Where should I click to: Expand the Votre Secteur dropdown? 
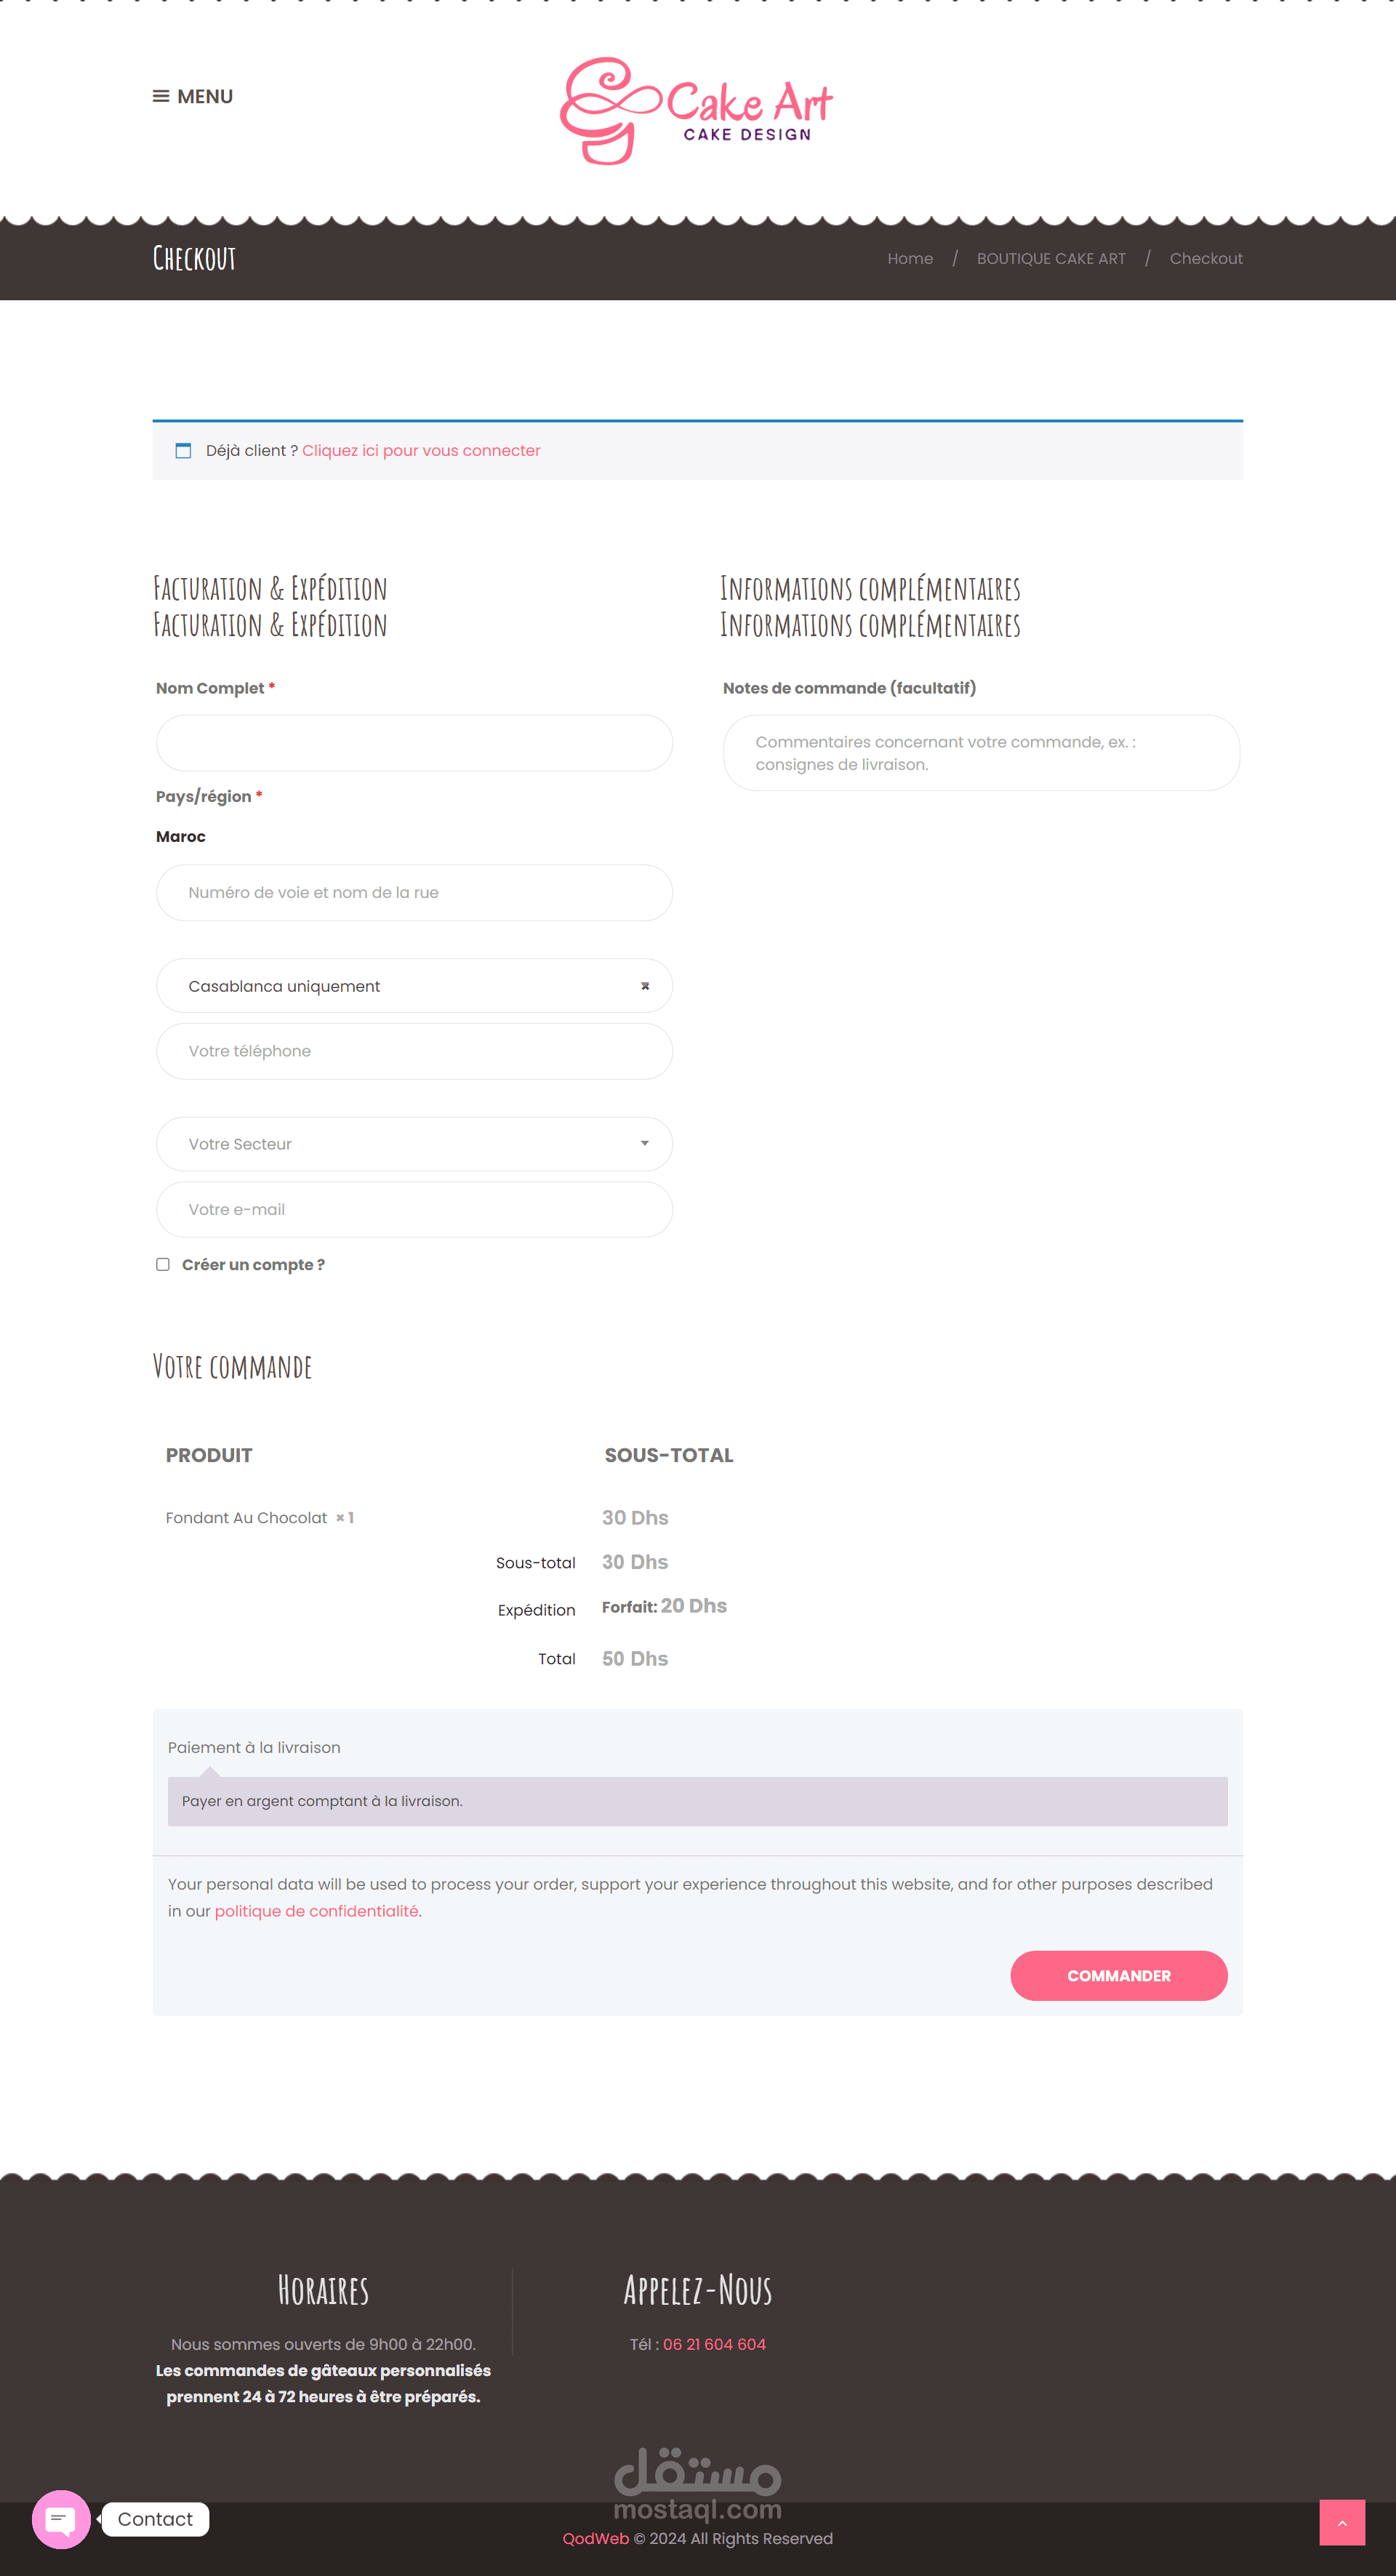click(414, 1144)
